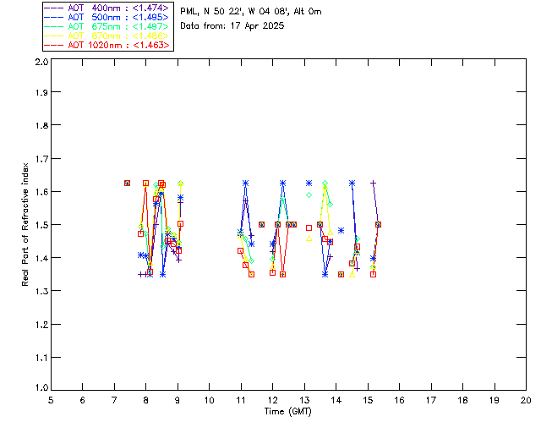Click the 13 x-axis tick label
The height and width of the screenshot is (433, 541).
pyautogui.click(x=304, y=400)
